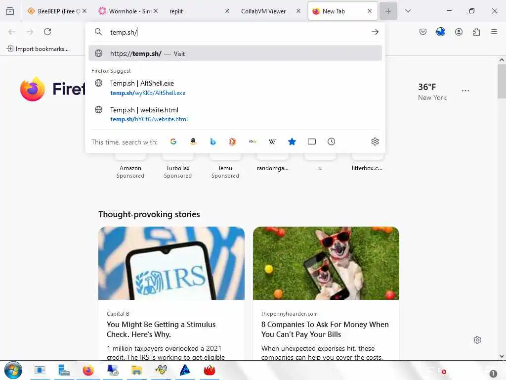Image resolution: width=506 pixels, height=380 pixels.
Task: Click Import bookmarks… in bookmarks toolbar
Action: 38,49
